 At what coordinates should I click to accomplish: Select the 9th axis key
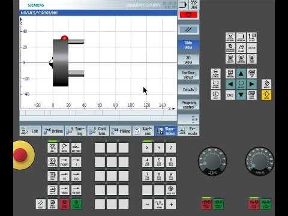171,176
